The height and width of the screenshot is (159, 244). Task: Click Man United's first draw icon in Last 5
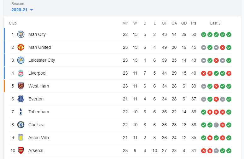(x=204, y=48)
